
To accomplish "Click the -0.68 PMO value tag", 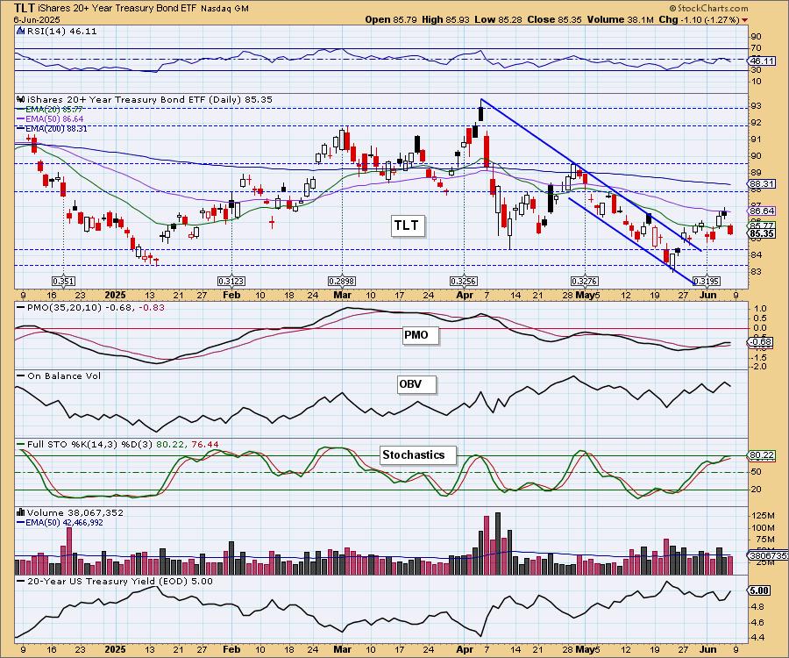I will pos(760,342).
